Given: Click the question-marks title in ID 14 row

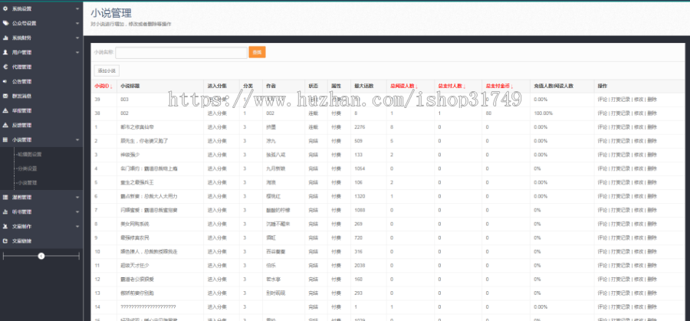Looking at the screenshot, I should (148, 307).
